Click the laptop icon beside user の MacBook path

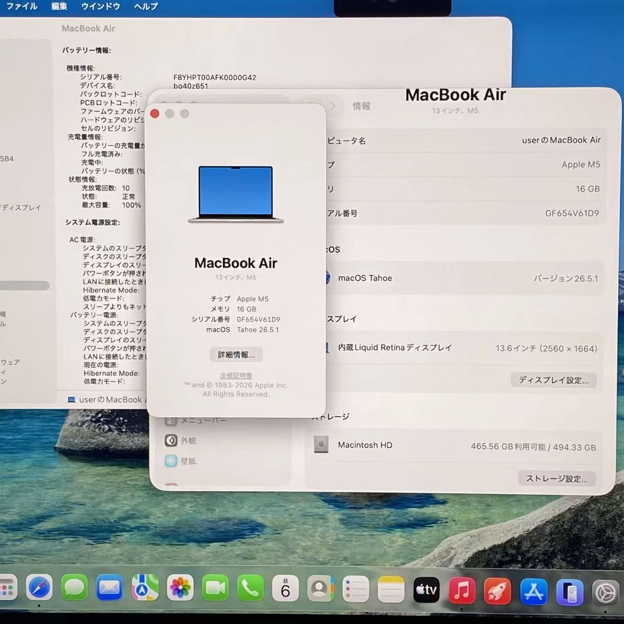71,400
